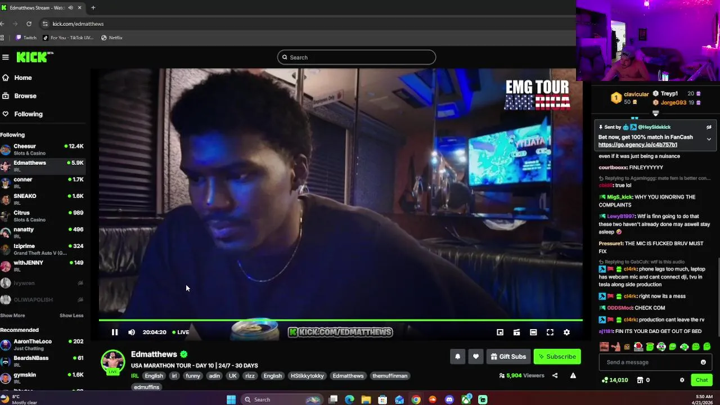This screenshot has height=405, width=720.
Task: Open player settings gear
Action: click(x=566, y=332)
